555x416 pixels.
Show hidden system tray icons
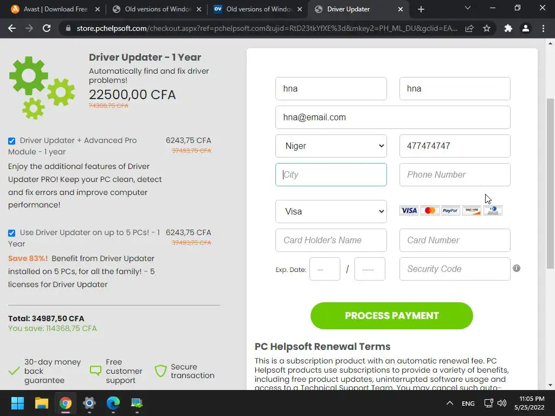pyautogui.click(x=449, y=403)
